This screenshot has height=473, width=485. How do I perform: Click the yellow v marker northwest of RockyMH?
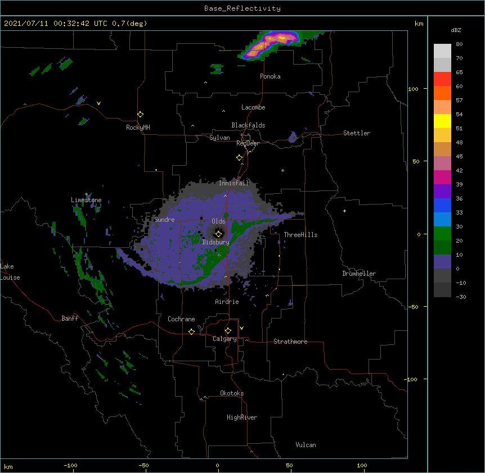[98, 103]
